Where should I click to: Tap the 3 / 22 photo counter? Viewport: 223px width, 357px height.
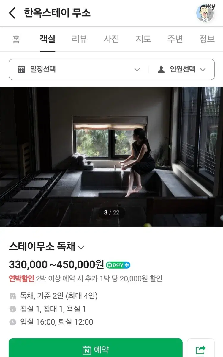click(112, 212)
